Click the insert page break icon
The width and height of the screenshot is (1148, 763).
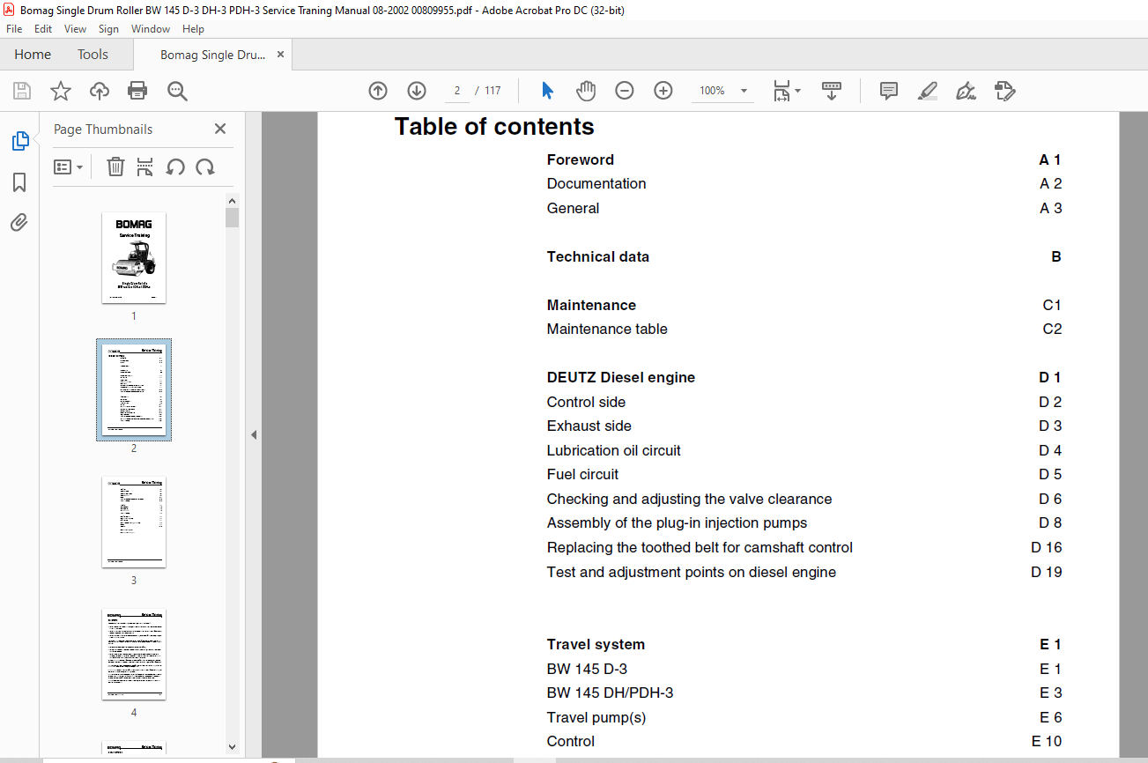point(145,167)
